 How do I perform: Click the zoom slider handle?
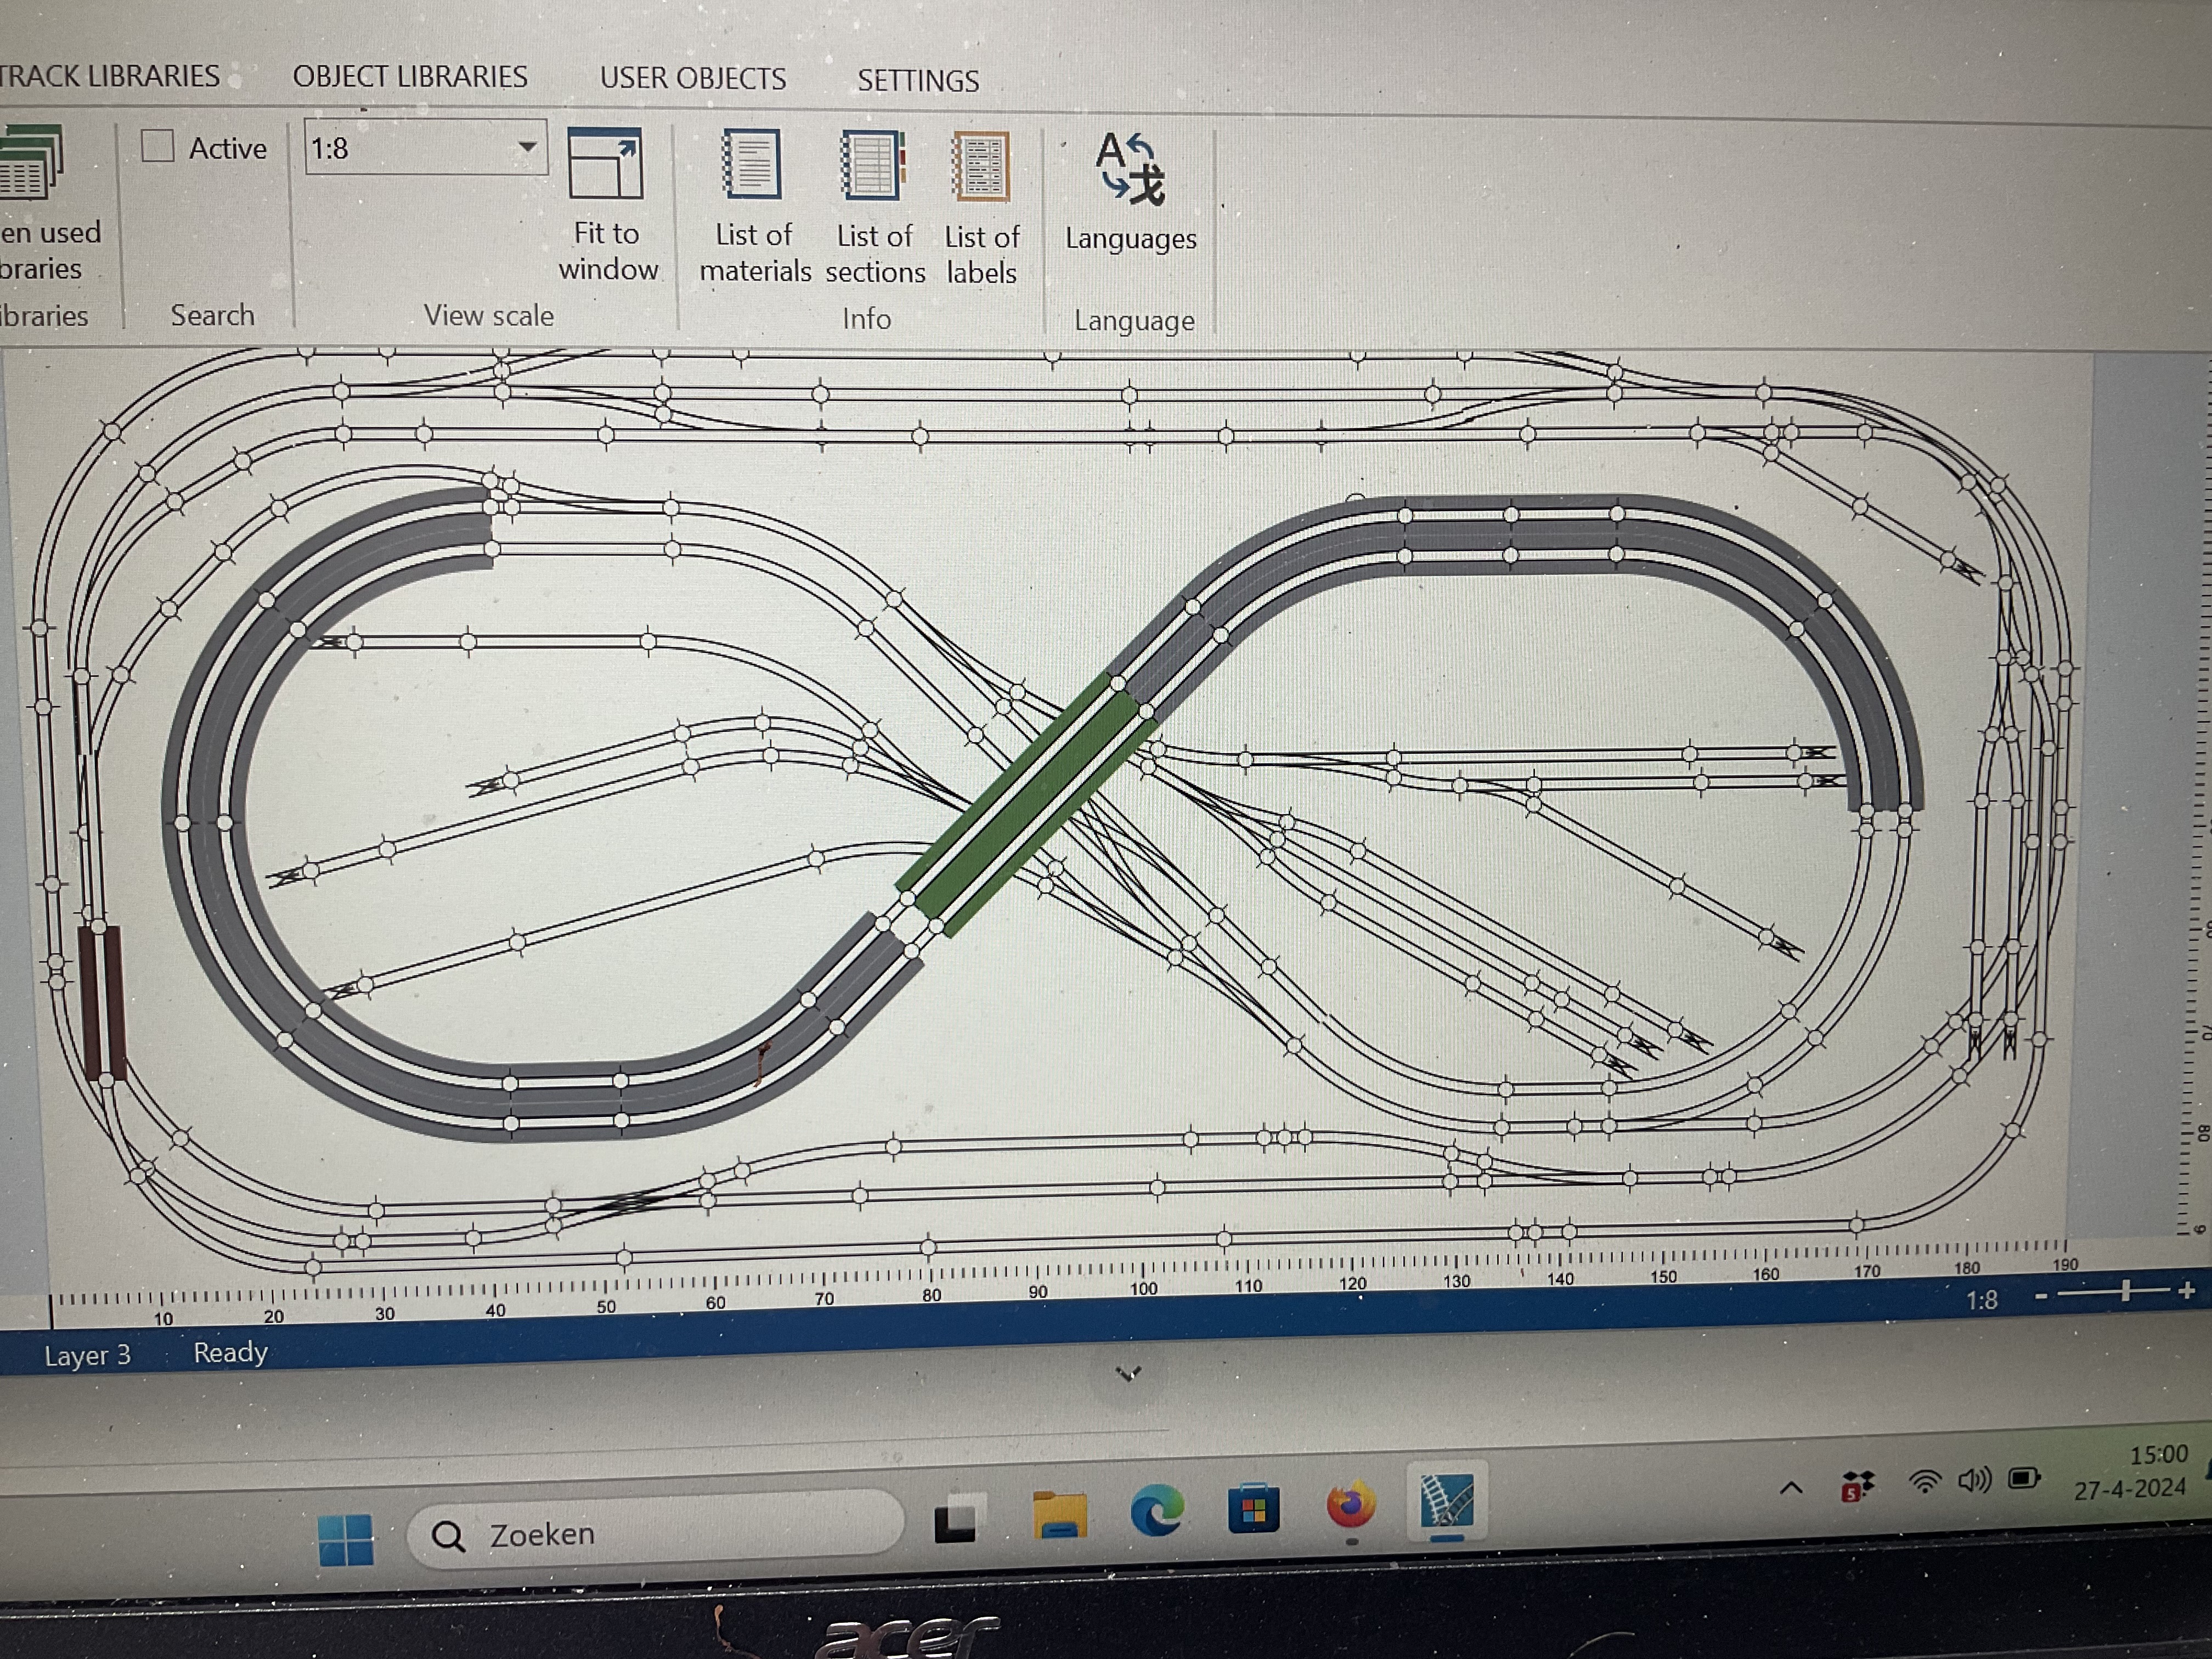pos(2126,1292)
